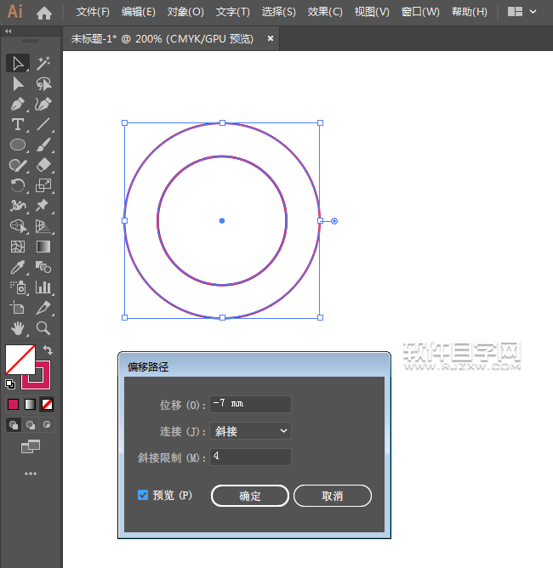This screenshot has width=553, height=568.
Task: Switch to Draw Behind mode
Action: coord(31,424)
